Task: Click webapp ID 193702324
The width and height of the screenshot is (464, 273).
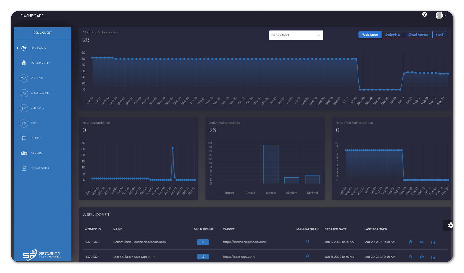Action: pos(92,257)
